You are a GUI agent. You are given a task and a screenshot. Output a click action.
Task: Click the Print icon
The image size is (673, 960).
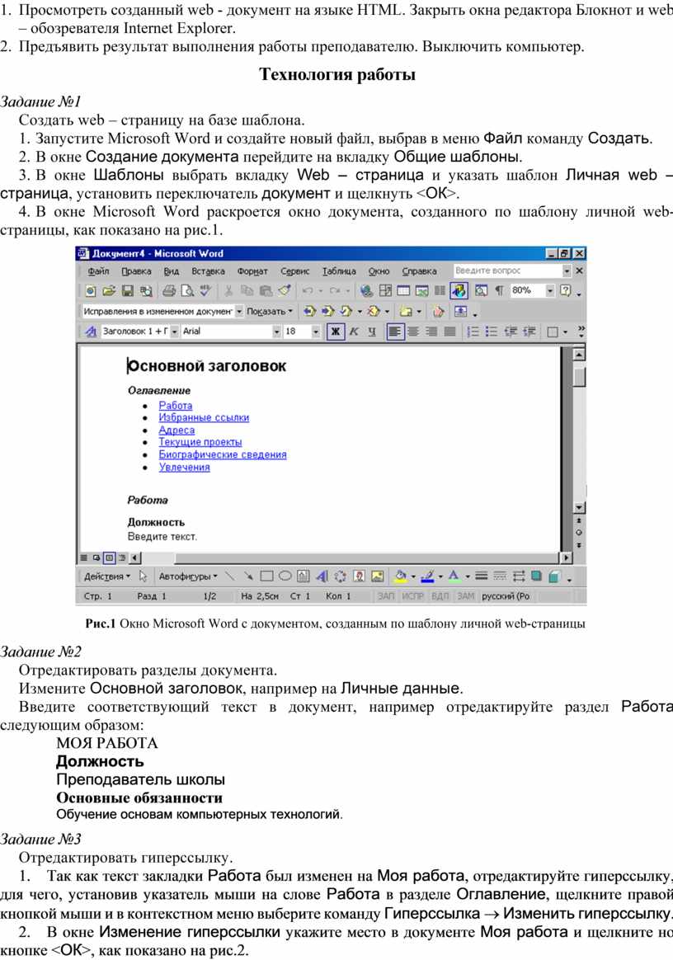coord(169,291)
